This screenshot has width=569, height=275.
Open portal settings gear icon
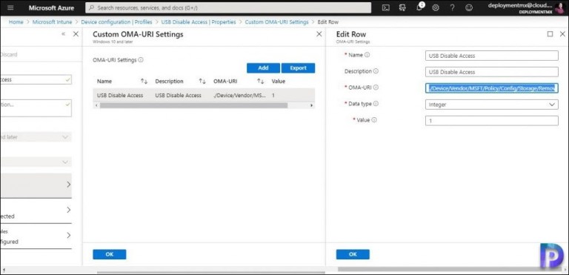(x=436, y=7)
